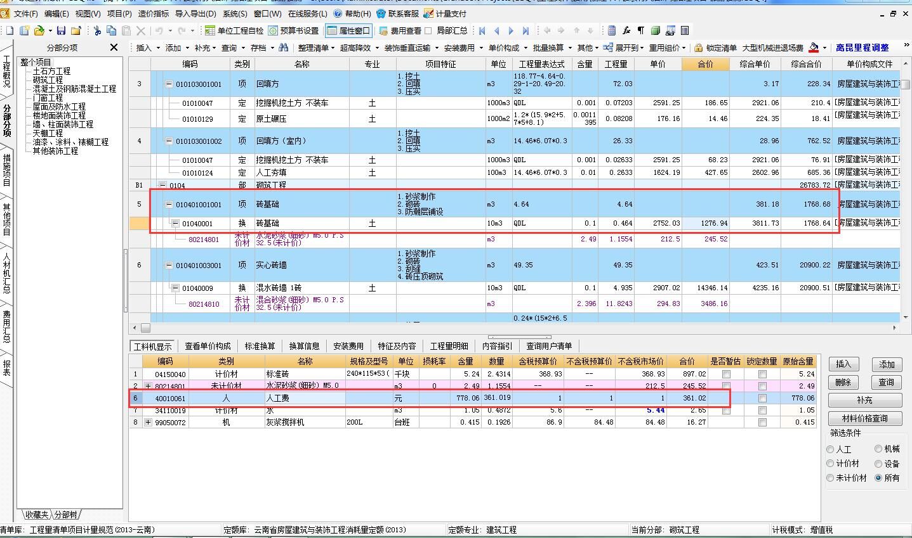
Task: Go to previous record blue arrow
Action: [496, 30]
